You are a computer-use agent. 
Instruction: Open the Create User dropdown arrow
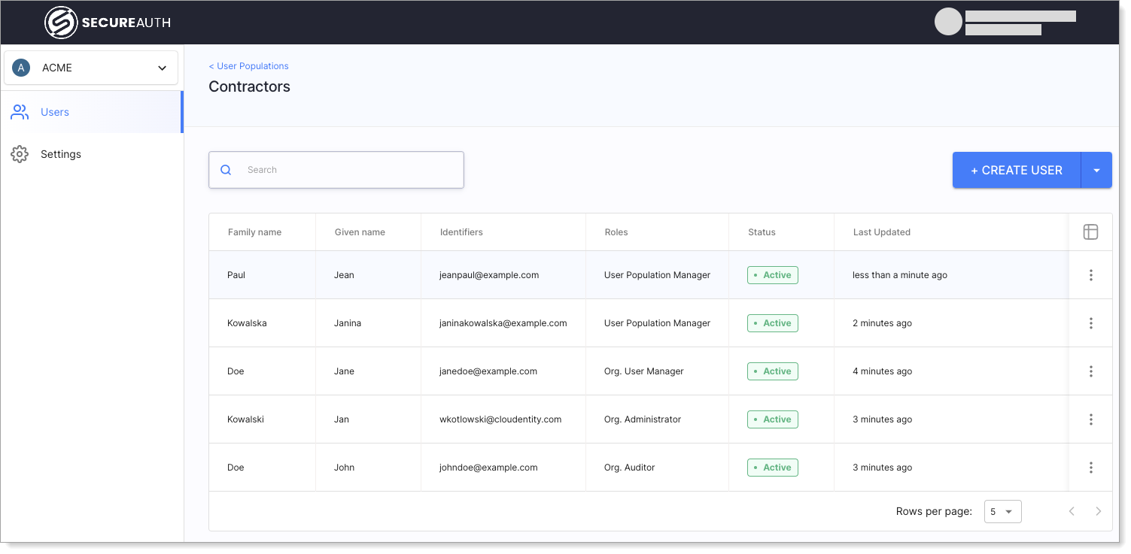1096,171
